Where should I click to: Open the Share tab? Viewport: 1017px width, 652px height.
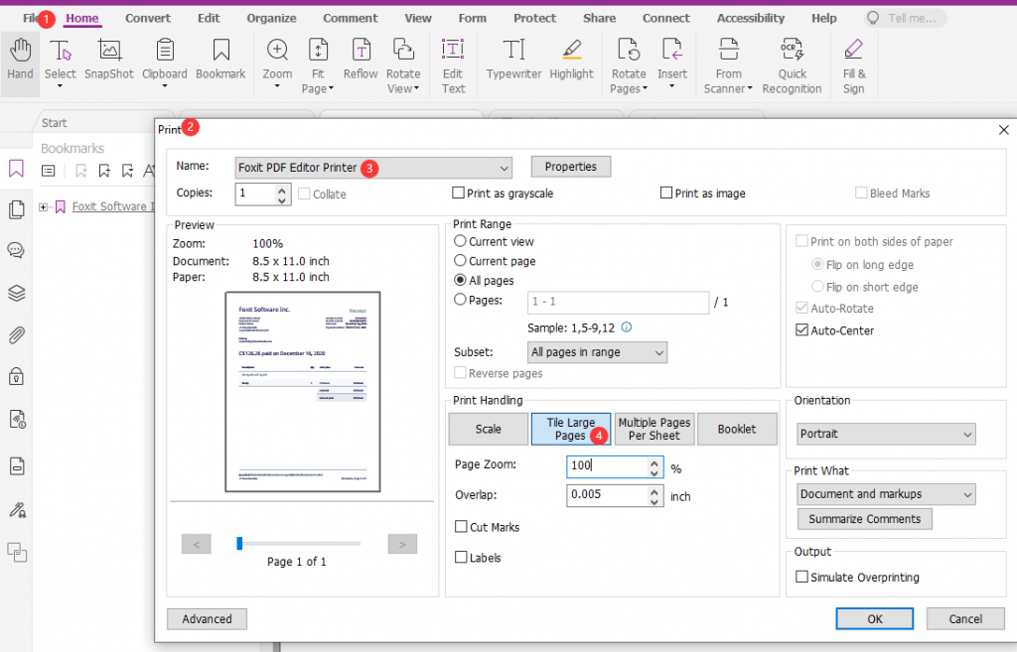point(599,18)
